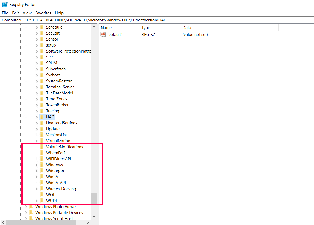Image resolution: width=314 pixels, height=225 pixels.
Task: Click the Time Zones folder icon
Action: (x=42, y=99)
